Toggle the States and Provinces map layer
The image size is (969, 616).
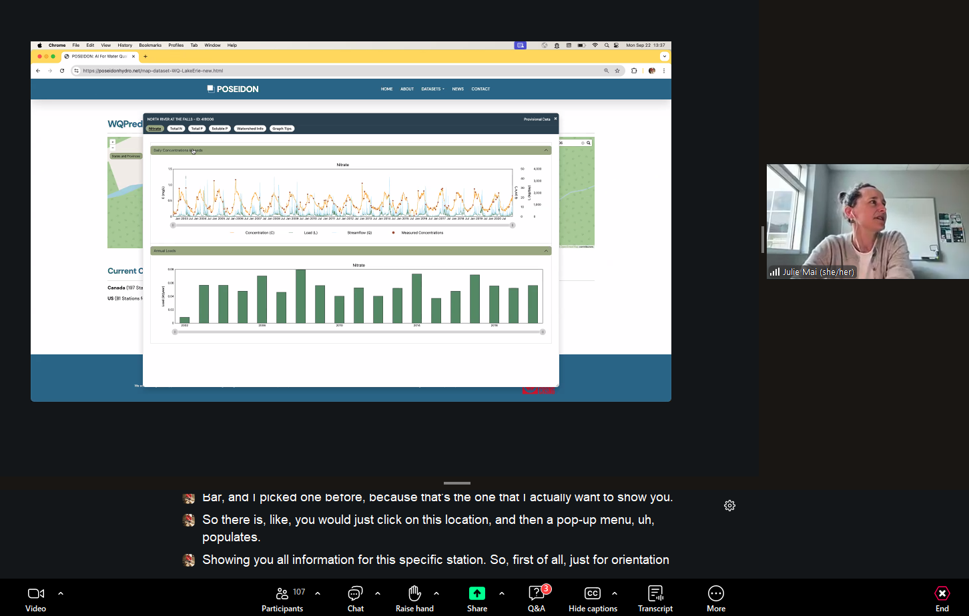click(125, 156)
